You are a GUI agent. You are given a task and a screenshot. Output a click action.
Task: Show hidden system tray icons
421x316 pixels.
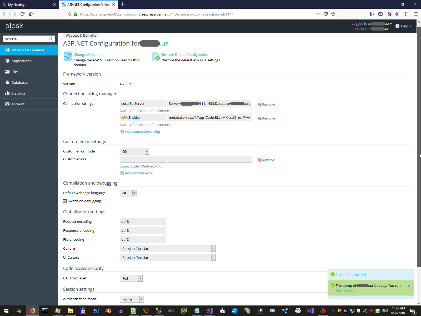pos(333,311)
